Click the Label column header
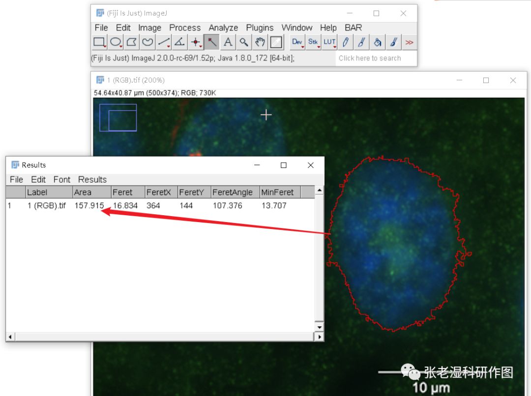The height and width of the screenshot is (396, 531). (x=50, y=192)
